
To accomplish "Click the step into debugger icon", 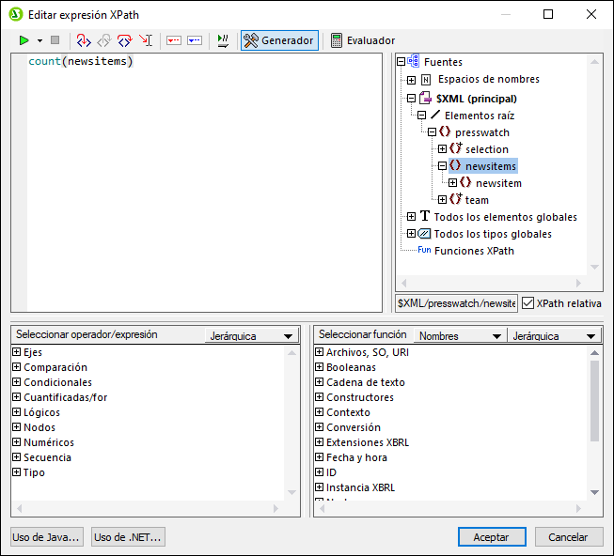I will (x=84, y=40).
